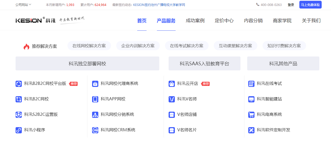The image size is (331, 147).
Task: Select the 在线网校解决方案 pill button
Action: click(89, 46)
